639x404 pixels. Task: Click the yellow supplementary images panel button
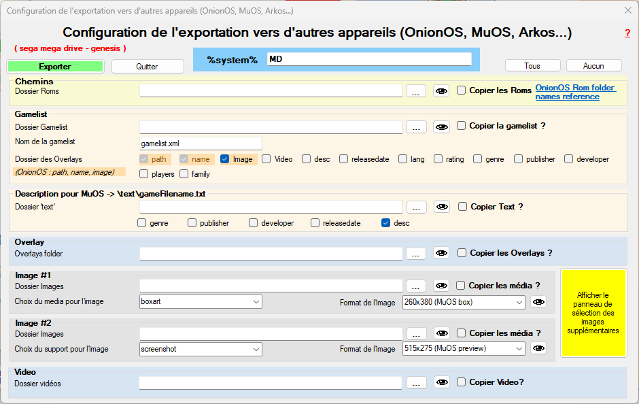coord(593,313)
